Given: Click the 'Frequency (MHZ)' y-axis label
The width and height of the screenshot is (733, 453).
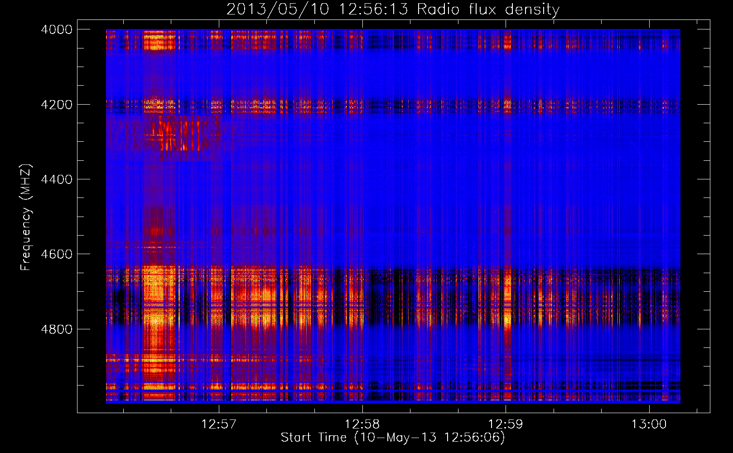Looking at the screenshot, I should pyautogui.click(x=26, y=217).
